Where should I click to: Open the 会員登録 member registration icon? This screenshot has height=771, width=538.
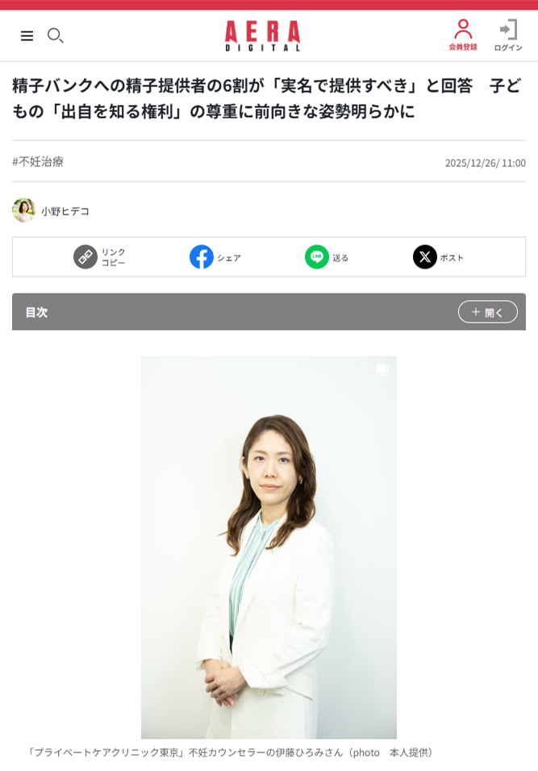[x=463, y=35]
